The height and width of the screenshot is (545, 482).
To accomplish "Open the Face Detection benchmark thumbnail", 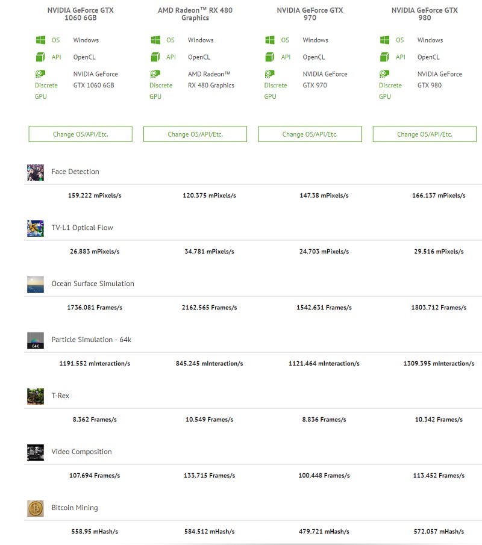I will coord(36,172).
